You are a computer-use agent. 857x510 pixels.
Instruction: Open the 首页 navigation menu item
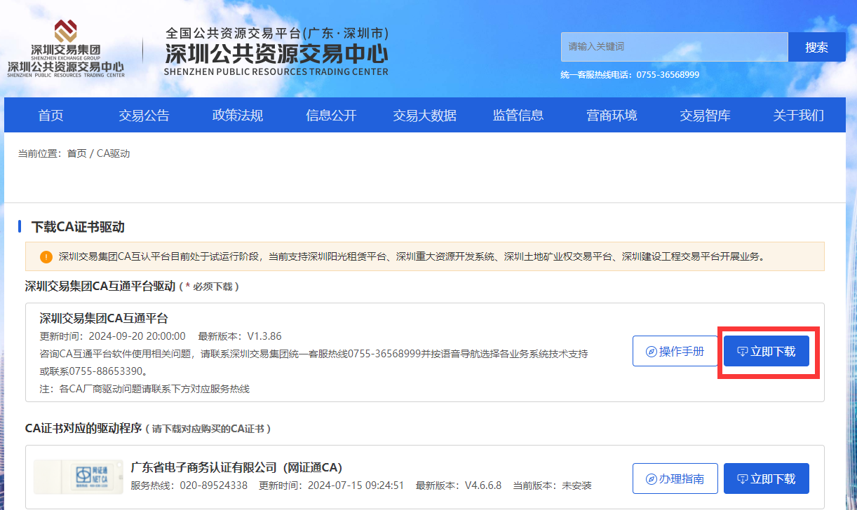click(x=50, y=116)
